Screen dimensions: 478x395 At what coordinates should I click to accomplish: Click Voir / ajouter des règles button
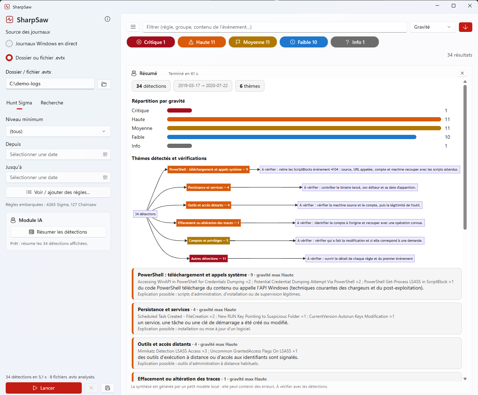click(x=58, y=192)
